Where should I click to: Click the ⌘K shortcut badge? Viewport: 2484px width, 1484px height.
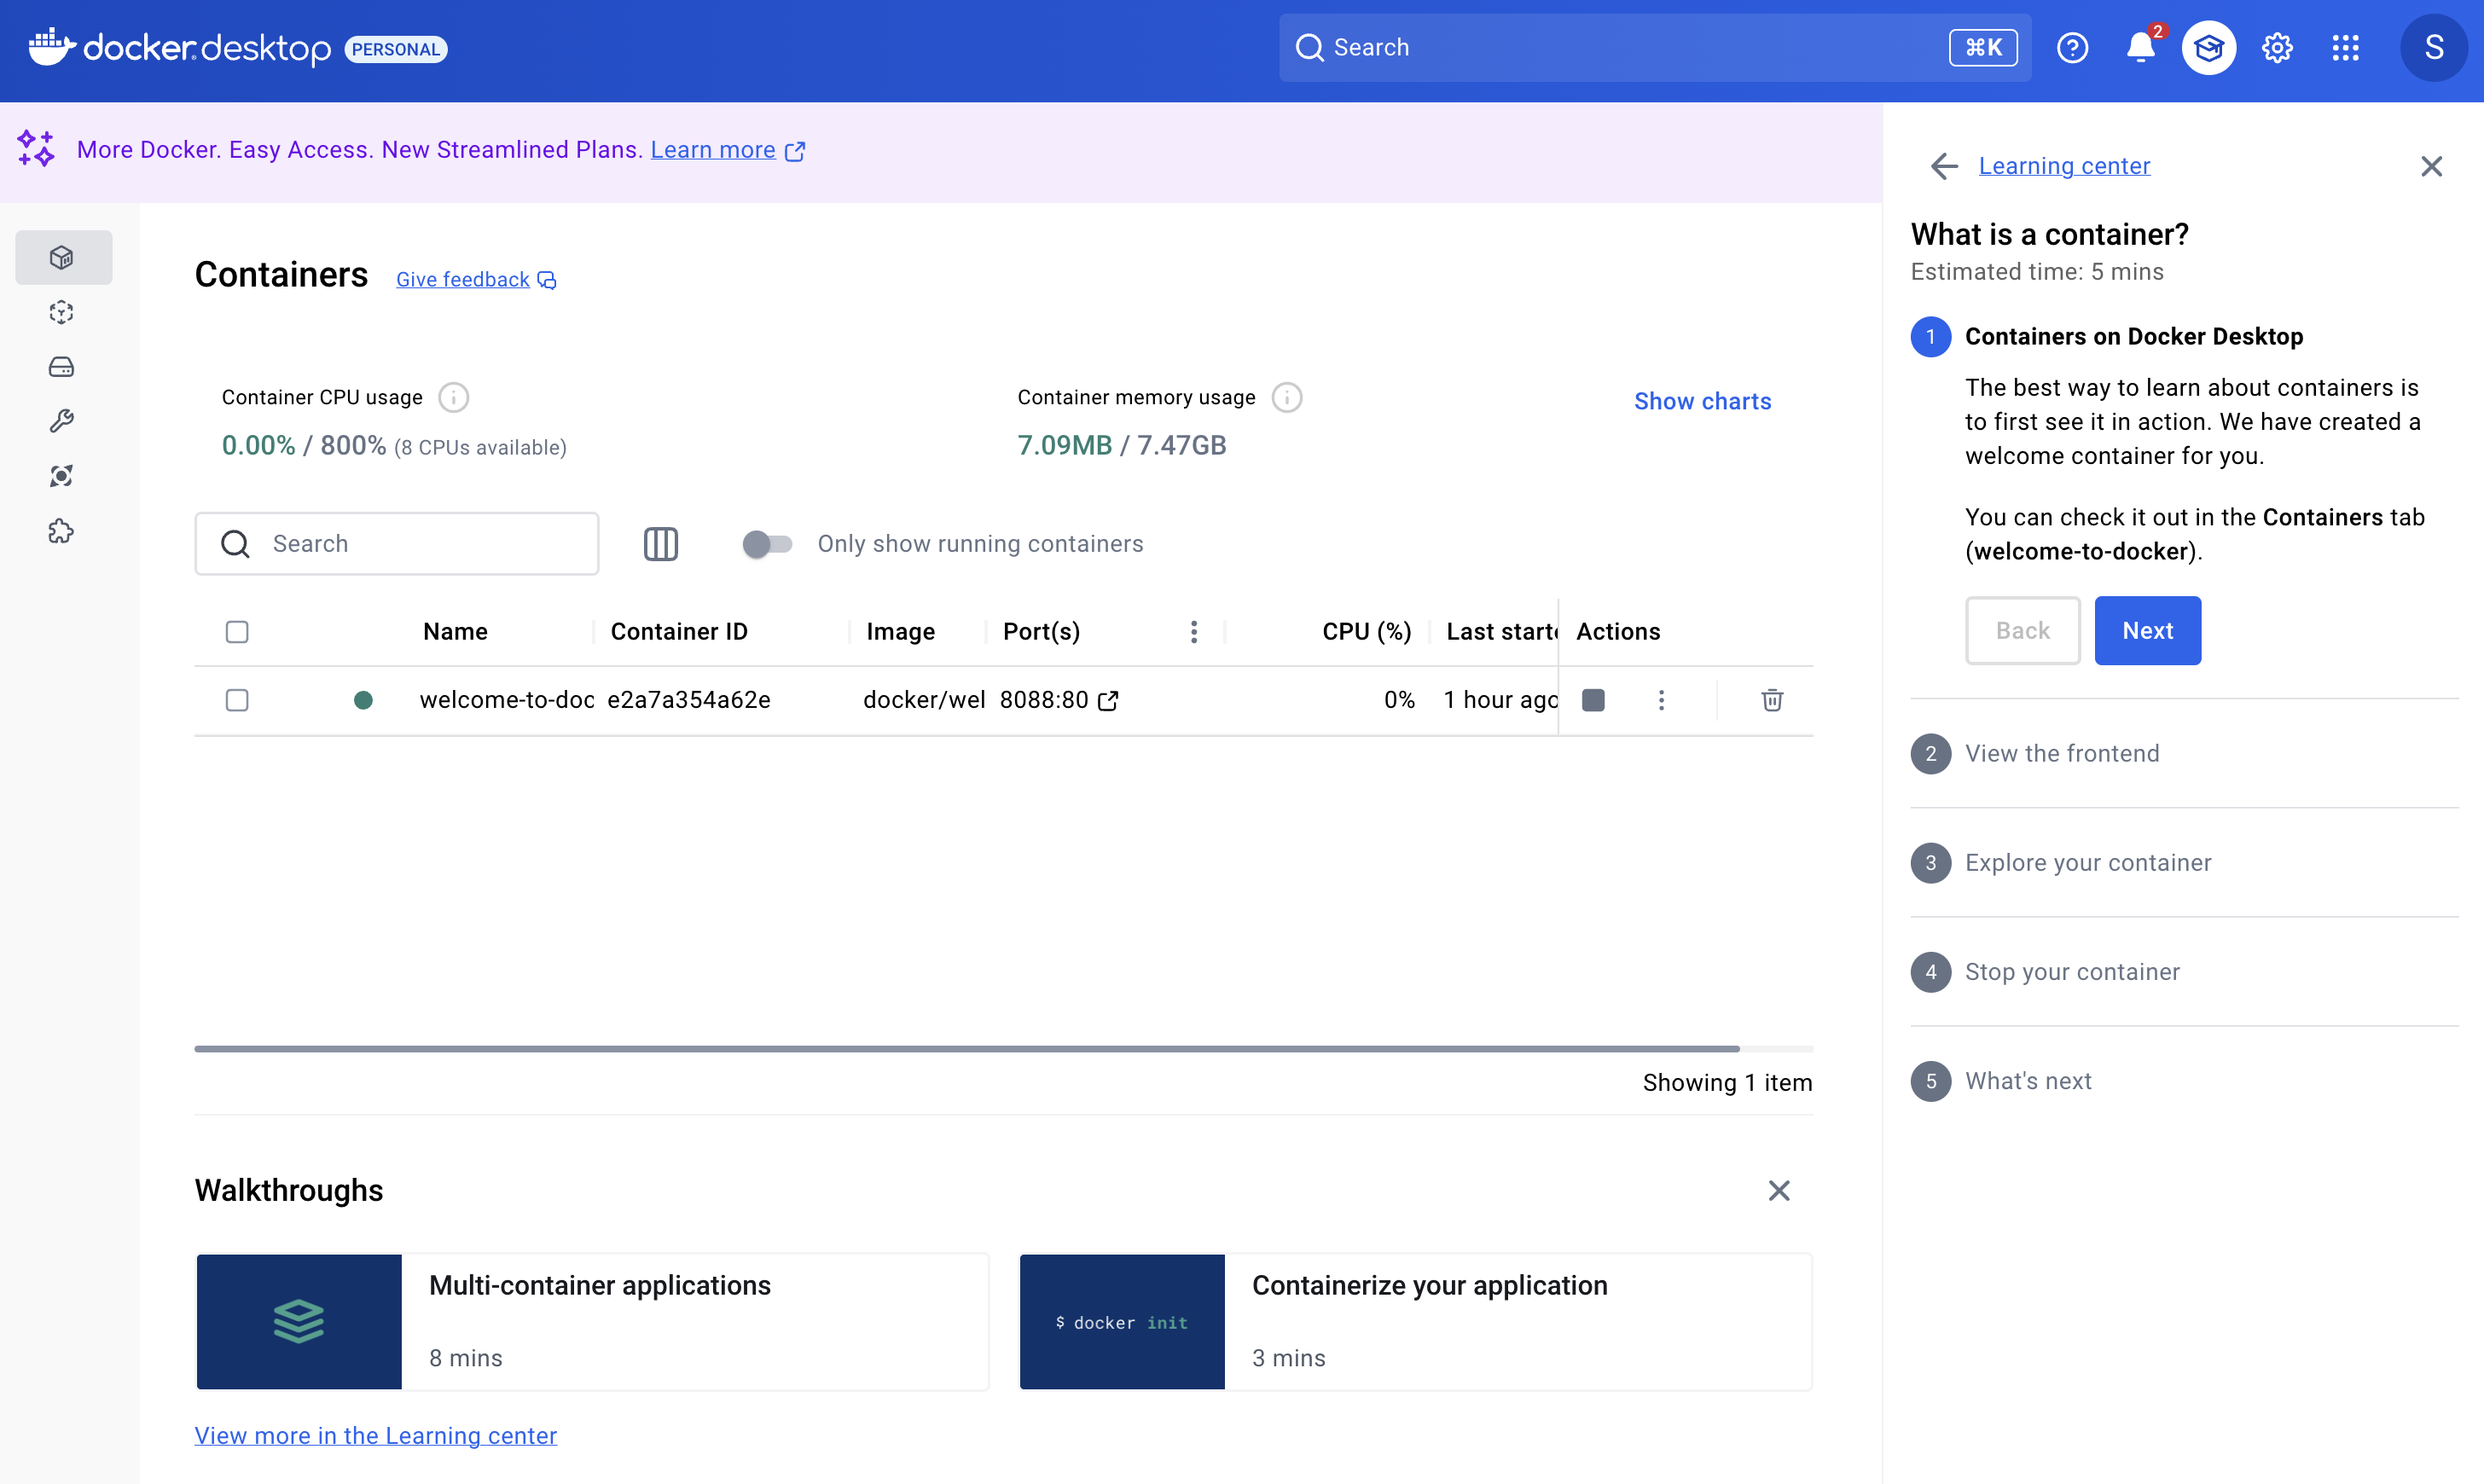pos(1983,48)
